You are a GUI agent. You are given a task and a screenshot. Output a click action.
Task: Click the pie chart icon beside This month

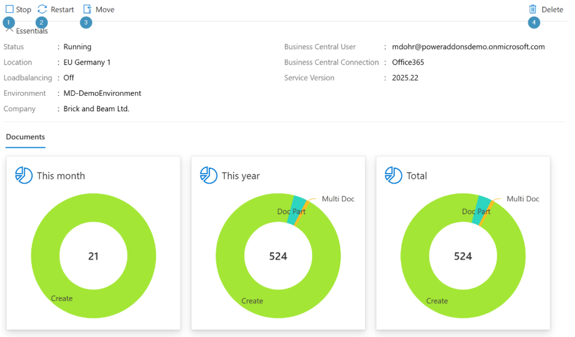coord(24,175)
